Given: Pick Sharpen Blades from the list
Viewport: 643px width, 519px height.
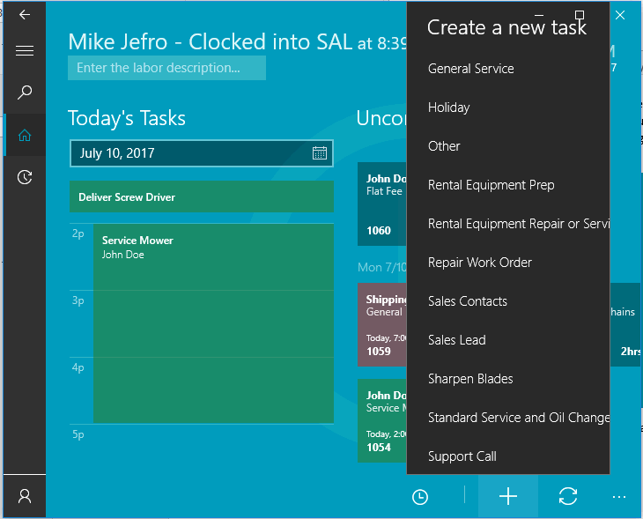Looking at the screenshot, I should tap(470, 379).
